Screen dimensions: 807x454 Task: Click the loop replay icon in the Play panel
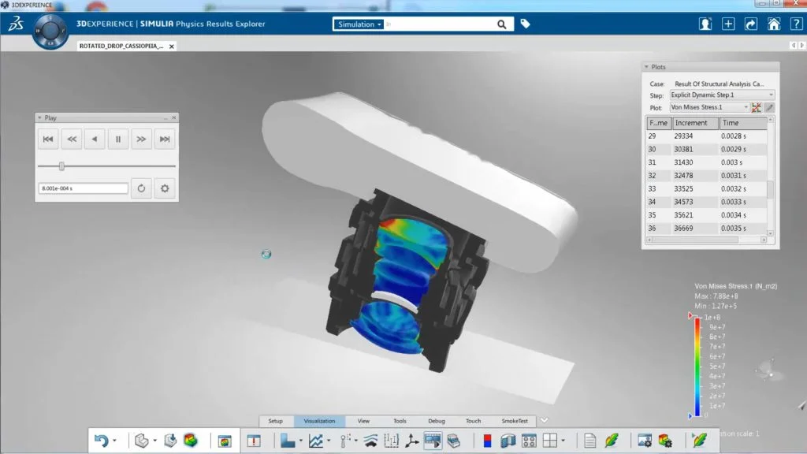142,188
